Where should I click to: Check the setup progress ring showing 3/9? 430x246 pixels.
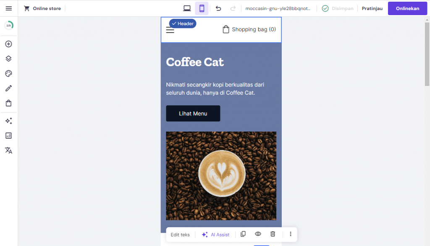point(8,25)
